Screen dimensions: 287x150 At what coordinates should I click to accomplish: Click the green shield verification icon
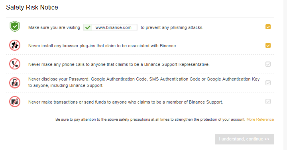[x=15, y=27]
